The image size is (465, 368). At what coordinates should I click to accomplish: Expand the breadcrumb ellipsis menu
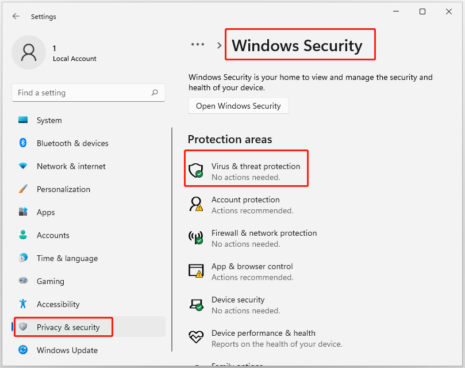tap(198, 44)
